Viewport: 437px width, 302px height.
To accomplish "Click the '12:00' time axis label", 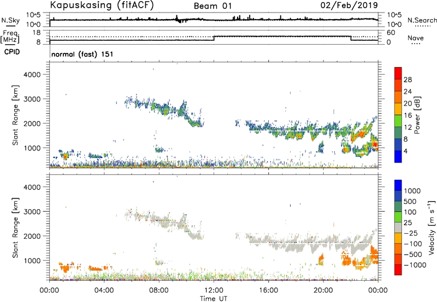I will [x=214, y=291].
